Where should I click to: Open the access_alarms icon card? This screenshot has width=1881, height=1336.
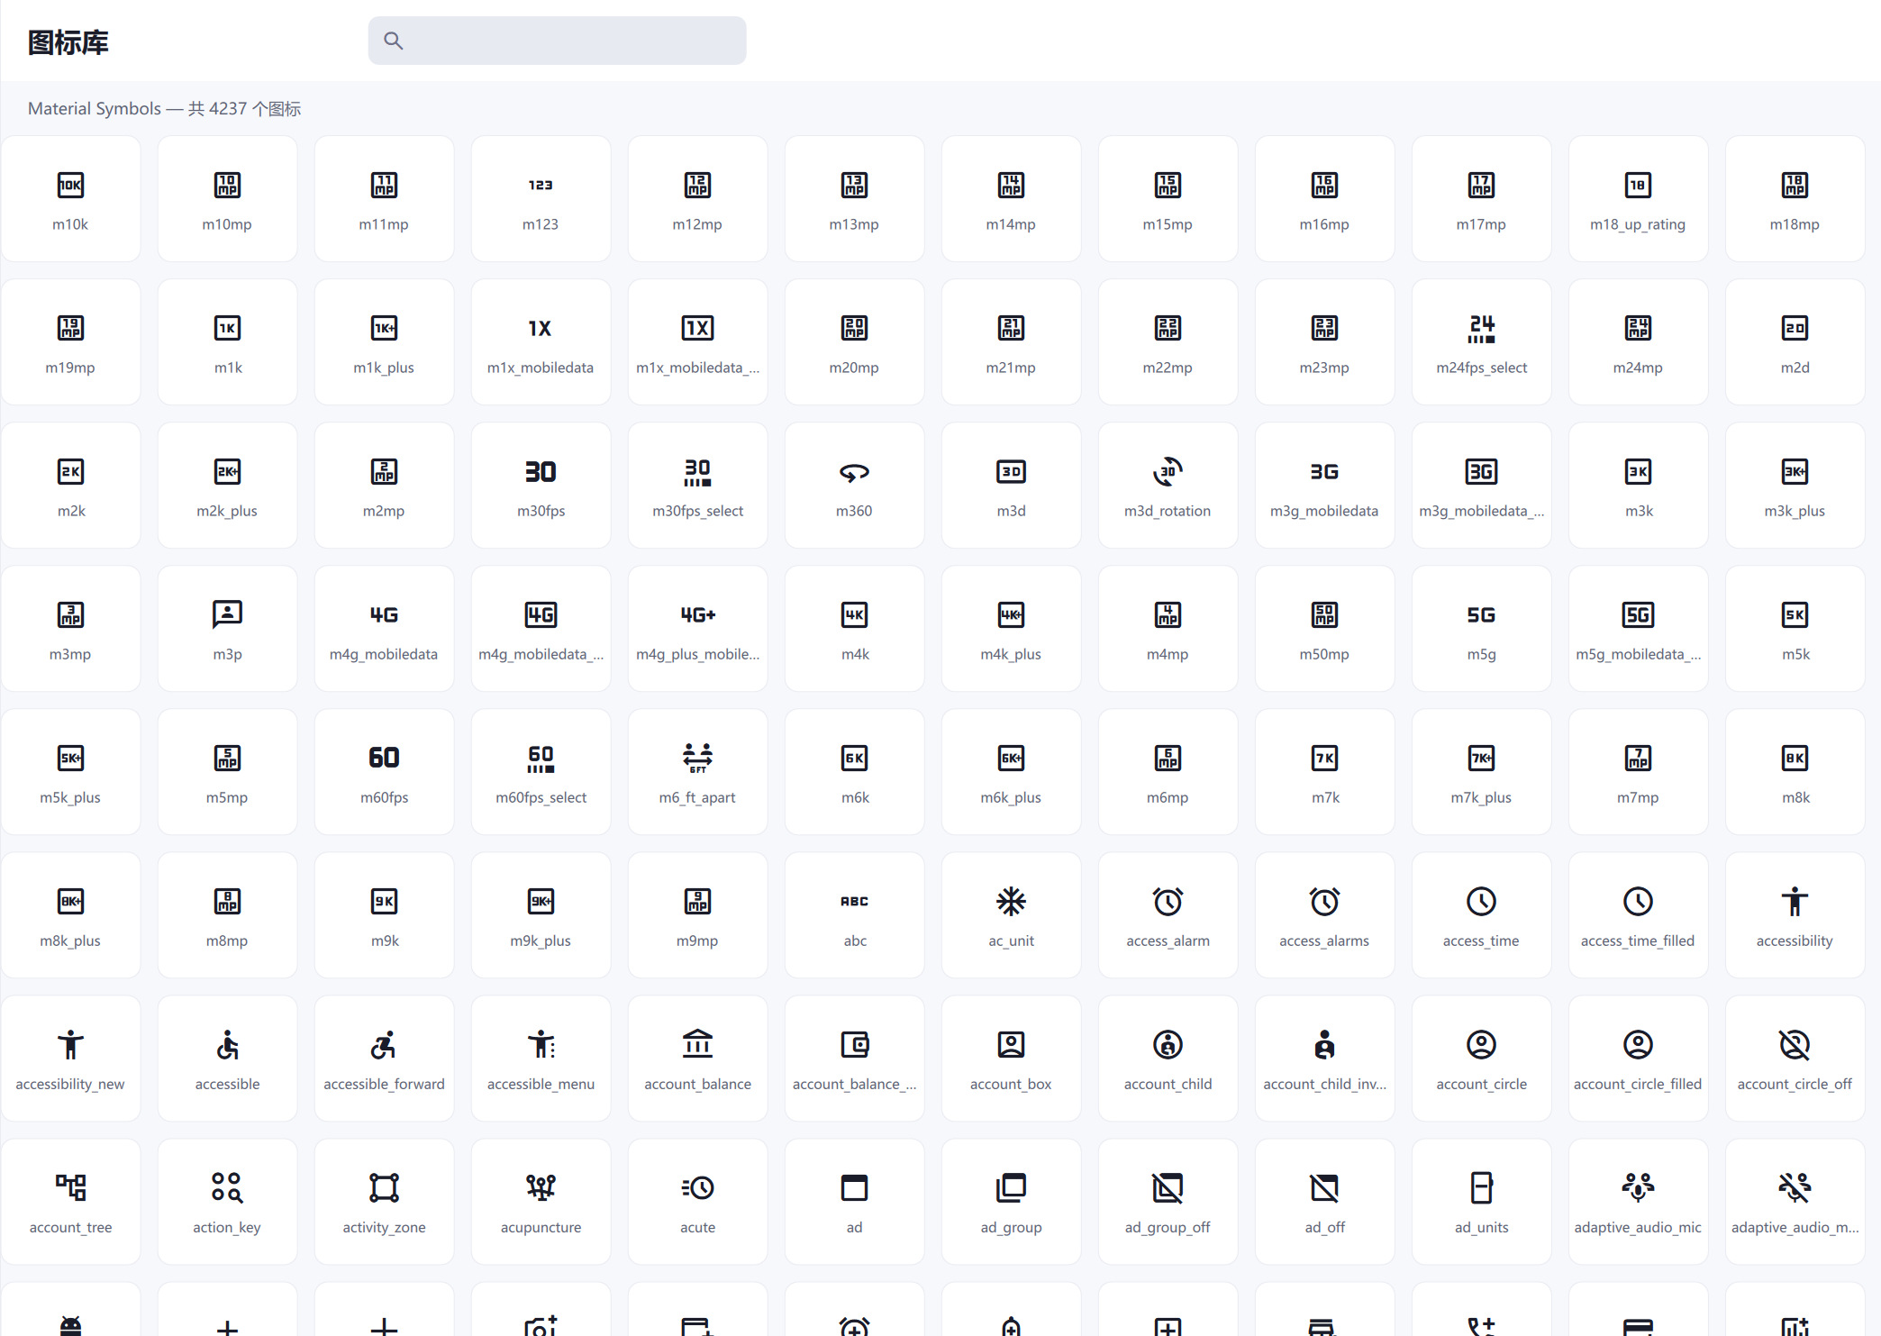(1324, 915)
